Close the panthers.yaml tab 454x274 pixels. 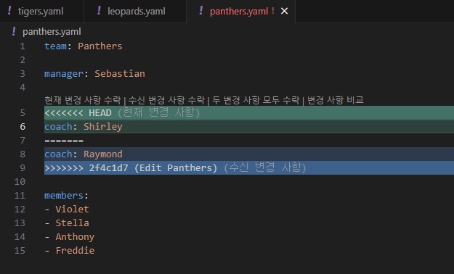point(284,12)
